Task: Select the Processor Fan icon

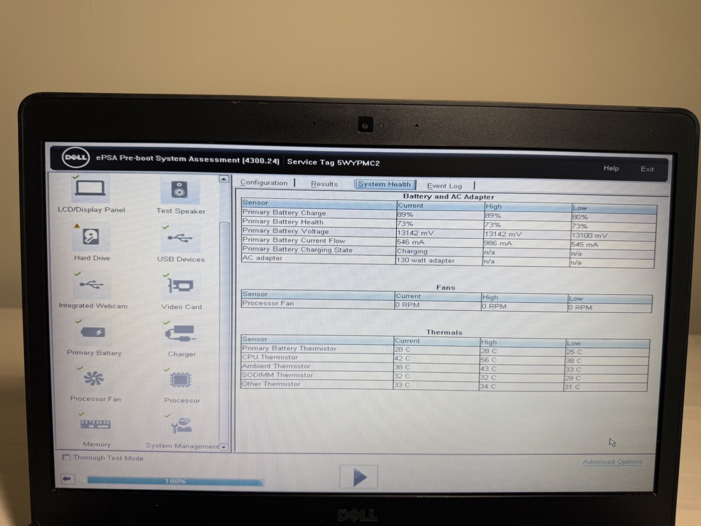Action: coord(94,379)
